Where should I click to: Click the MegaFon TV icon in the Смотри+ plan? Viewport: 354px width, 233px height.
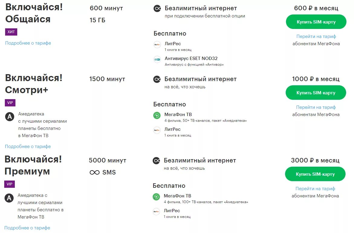point(157,115)
